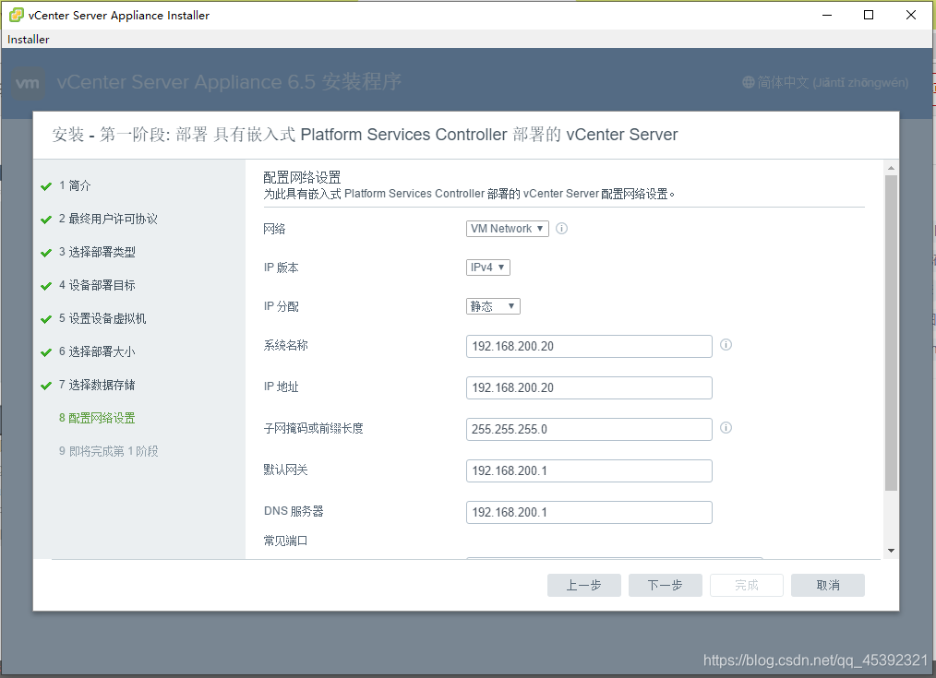Click the DNS 服务器 input field
Image resolution: width=936 pixels, height=678 pixels.
tap(589, 512)
